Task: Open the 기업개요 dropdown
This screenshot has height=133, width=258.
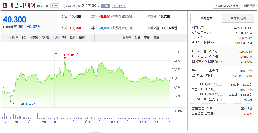Action: point(119,6)
